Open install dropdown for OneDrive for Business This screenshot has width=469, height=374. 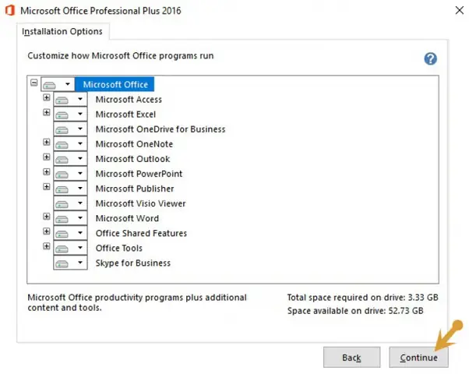pos(70,129)
